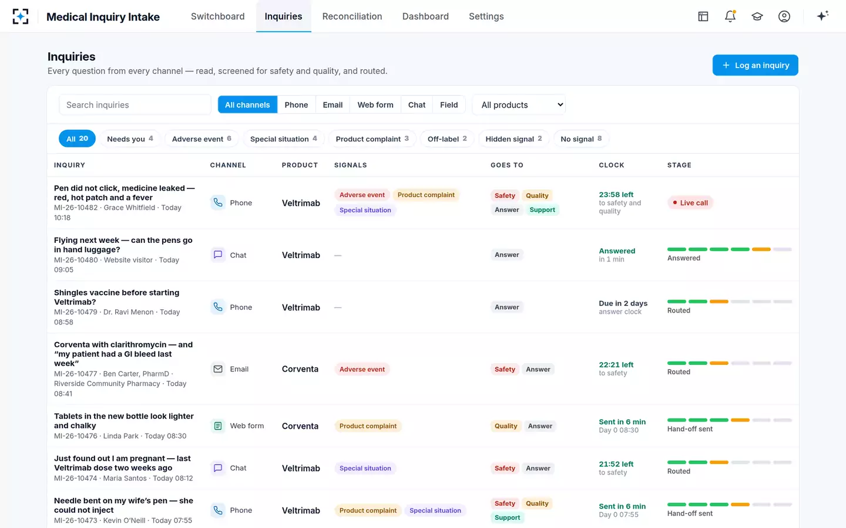Switch to the Reconciliation tab
Screen dimensions: 846x528
tap(352, 16)
